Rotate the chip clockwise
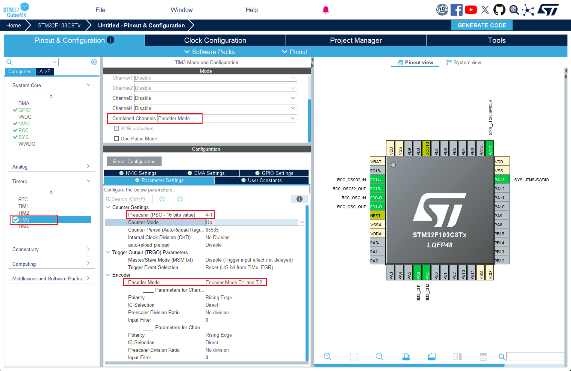The image size is (571, 371). pyautogui.click(x=405, y=356)
